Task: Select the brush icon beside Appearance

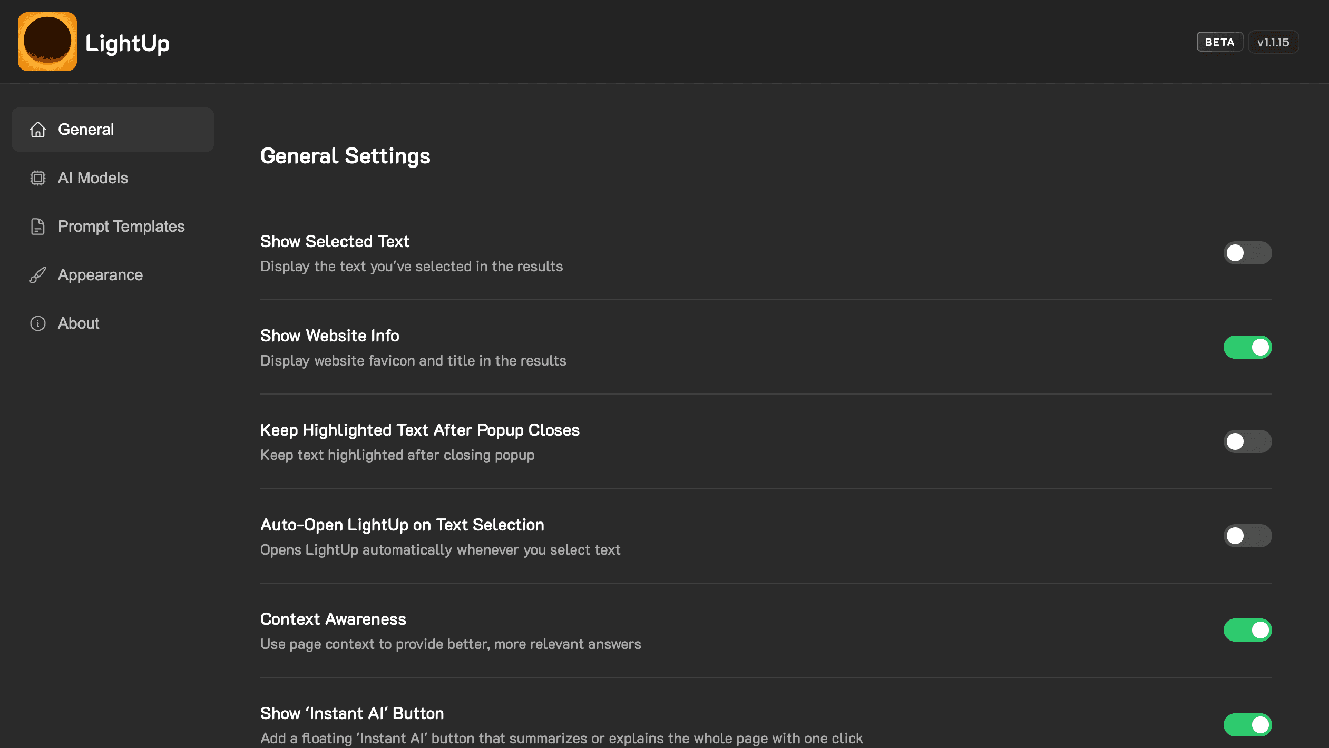Action: point(37,274)
